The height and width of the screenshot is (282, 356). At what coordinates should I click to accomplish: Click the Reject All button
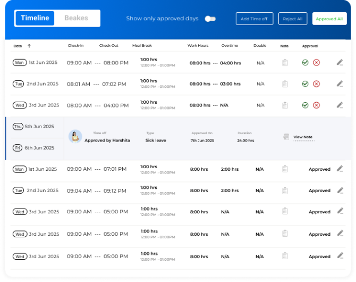[x=292, y=19]
